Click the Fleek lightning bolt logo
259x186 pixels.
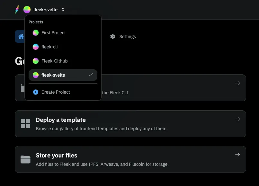click(17, 10)
